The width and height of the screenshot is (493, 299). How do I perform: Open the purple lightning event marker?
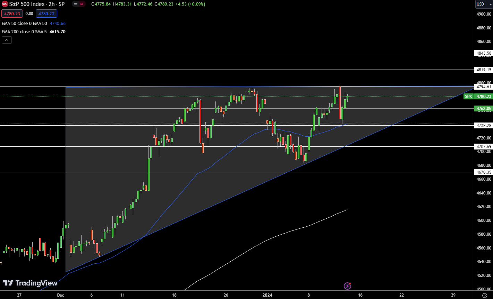(347, 286)
